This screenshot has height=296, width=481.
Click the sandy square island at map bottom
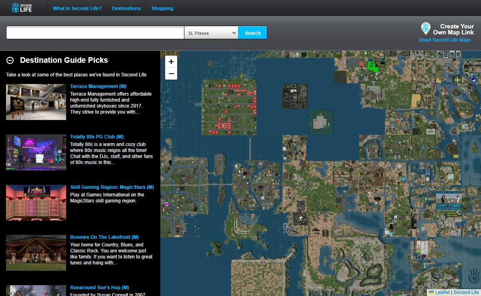tap(257, 277)
